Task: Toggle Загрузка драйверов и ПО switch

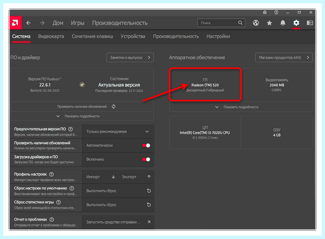Action: 146,160
